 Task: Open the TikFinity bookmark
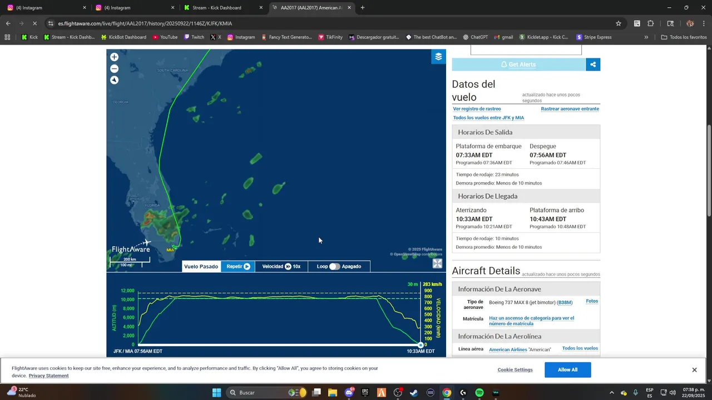pos(330,37)
